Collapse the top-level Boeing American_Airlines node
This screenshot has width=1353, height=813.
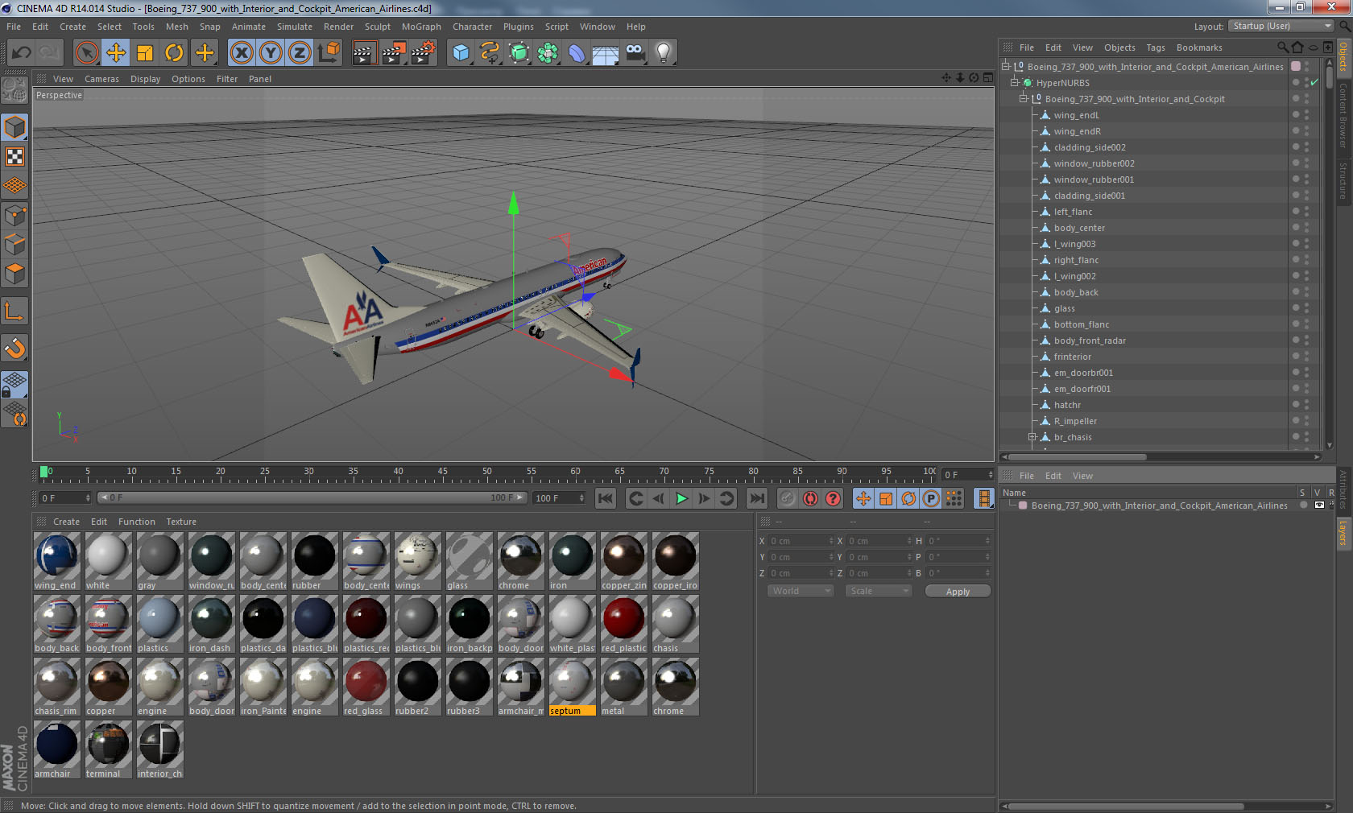(1006, 66)
